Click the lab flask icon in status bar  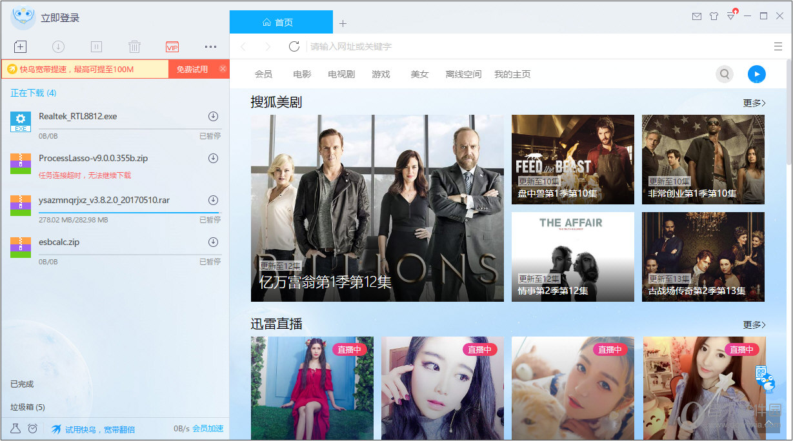pyautogui.click(x=15, y=428)
